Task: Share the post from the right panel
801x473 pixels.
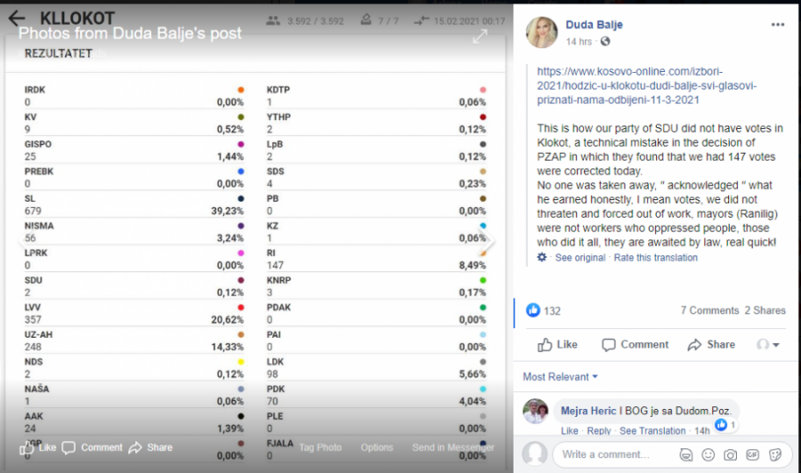Action: click(711, 345)
